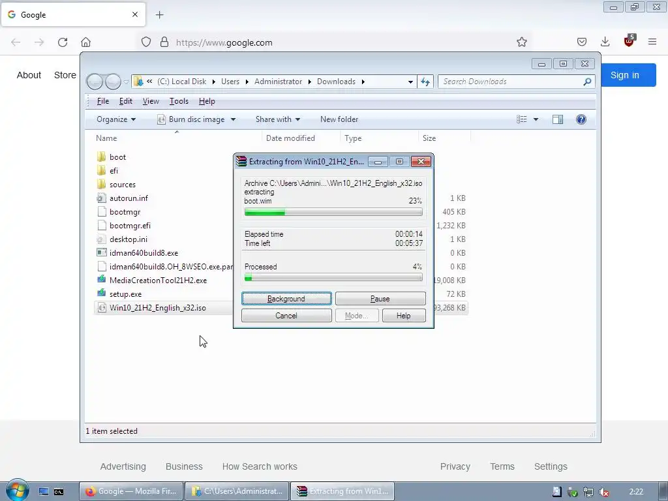
Task: Open the Help menu in Explorer
Action: (207, 101)
